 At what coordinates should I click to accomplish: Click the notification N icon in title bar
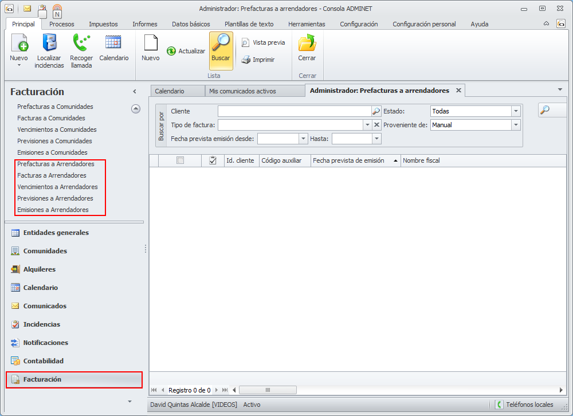click(x=57, y=11)
